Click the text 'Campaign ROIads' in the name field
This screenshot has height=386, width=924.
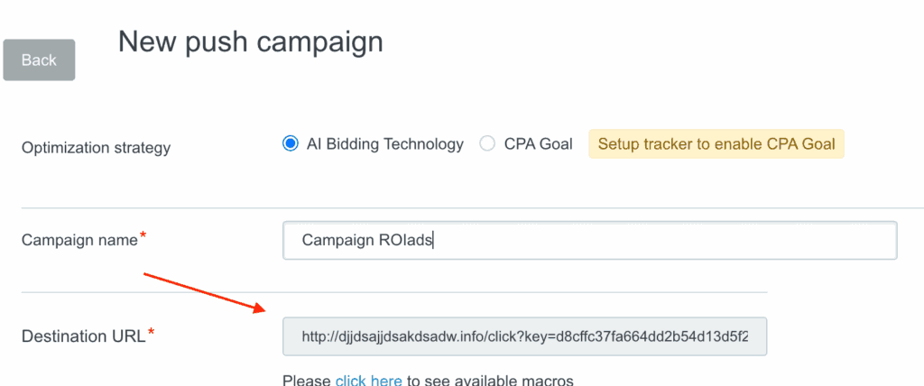(367, 240)
